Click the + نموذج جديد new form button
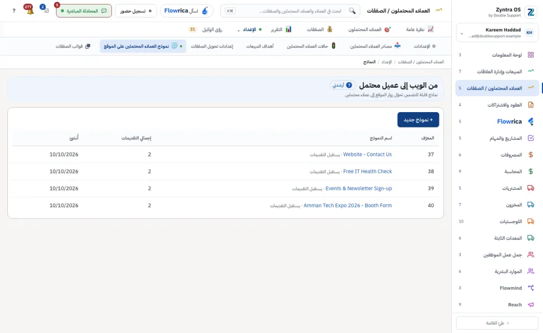 coord(418,119)
